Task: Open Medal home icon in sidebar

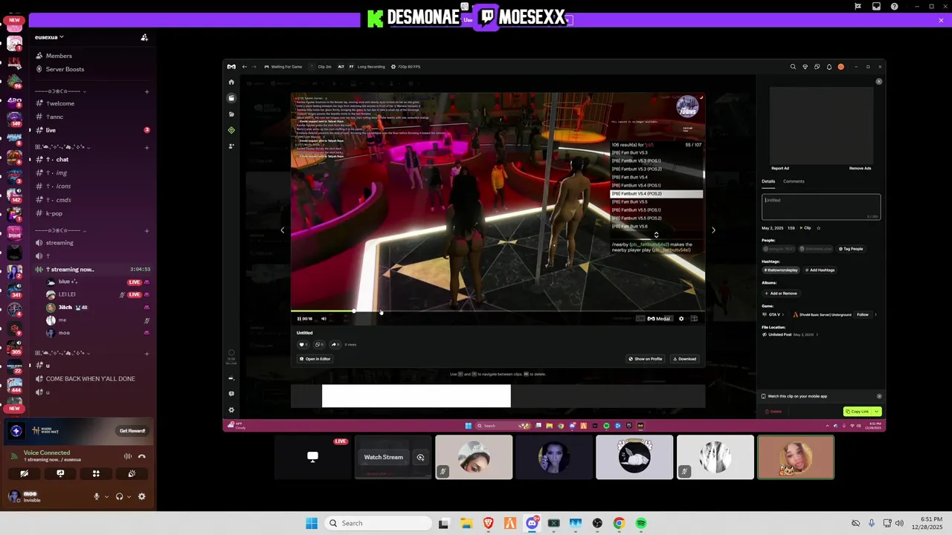Action: point(231,82)
